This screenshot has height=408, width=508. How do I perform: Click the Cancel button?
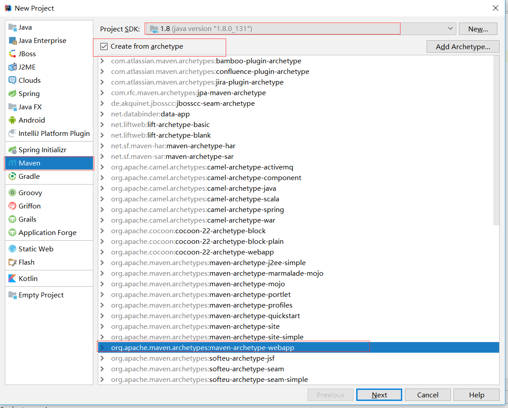[427, 395]
